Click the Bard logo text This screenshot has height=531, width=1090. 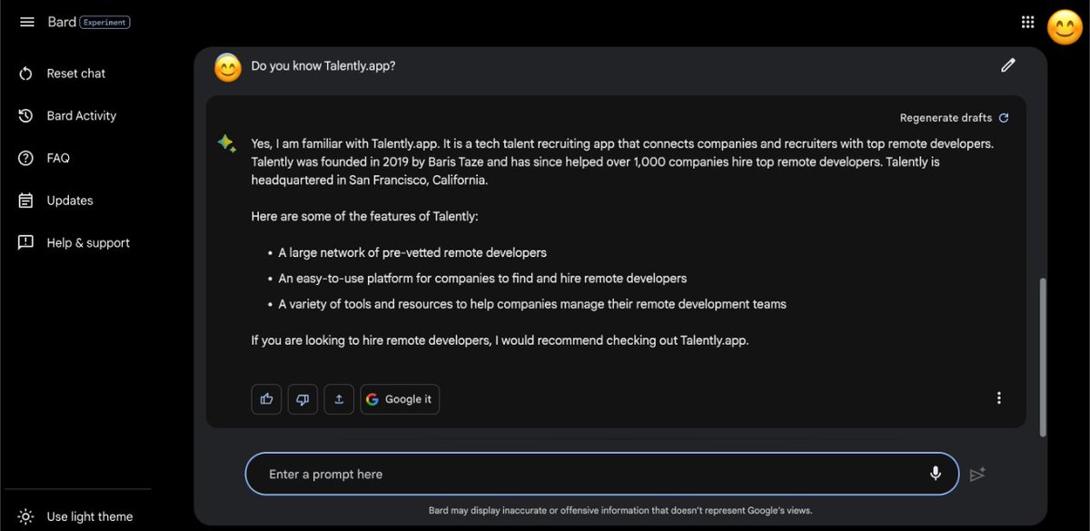62,22
